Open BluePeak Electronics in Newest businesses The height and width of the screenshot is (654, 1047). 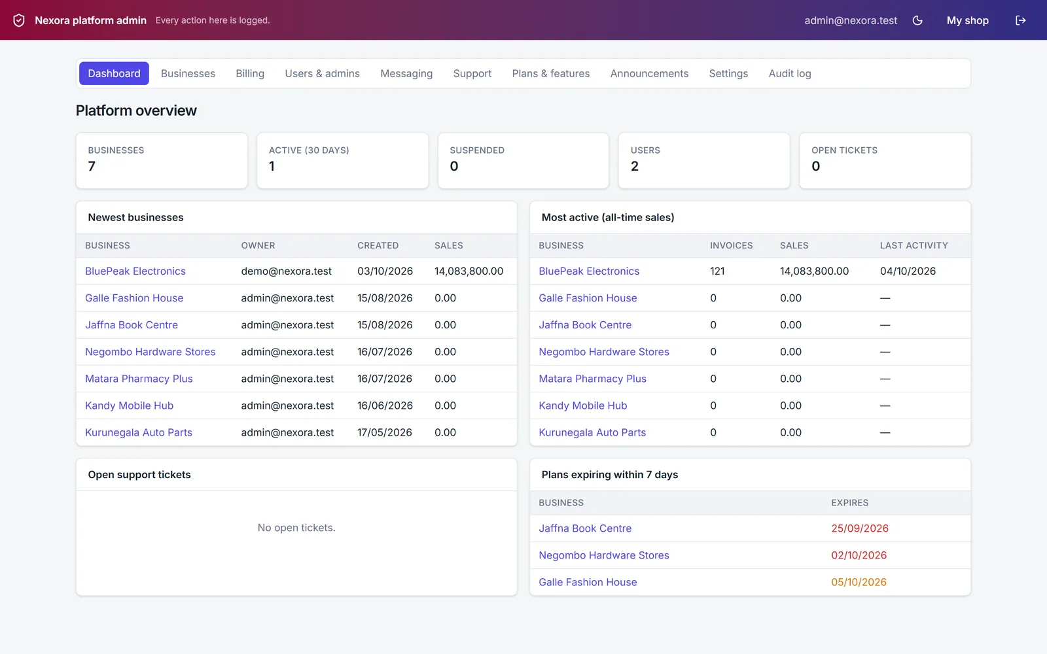point(135,271)
